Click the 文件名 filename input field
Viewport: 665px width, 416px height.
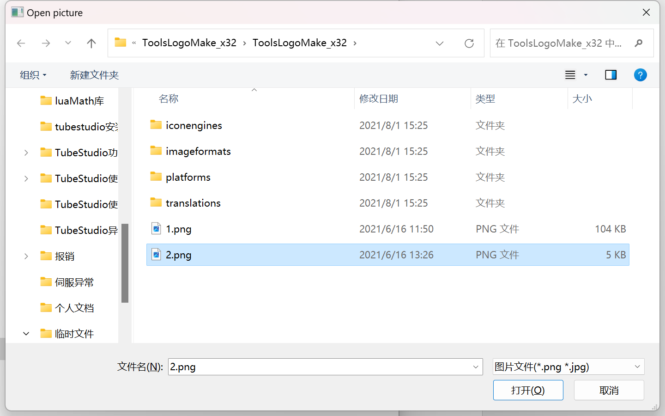pyautogui.click(x=319, y=367)
